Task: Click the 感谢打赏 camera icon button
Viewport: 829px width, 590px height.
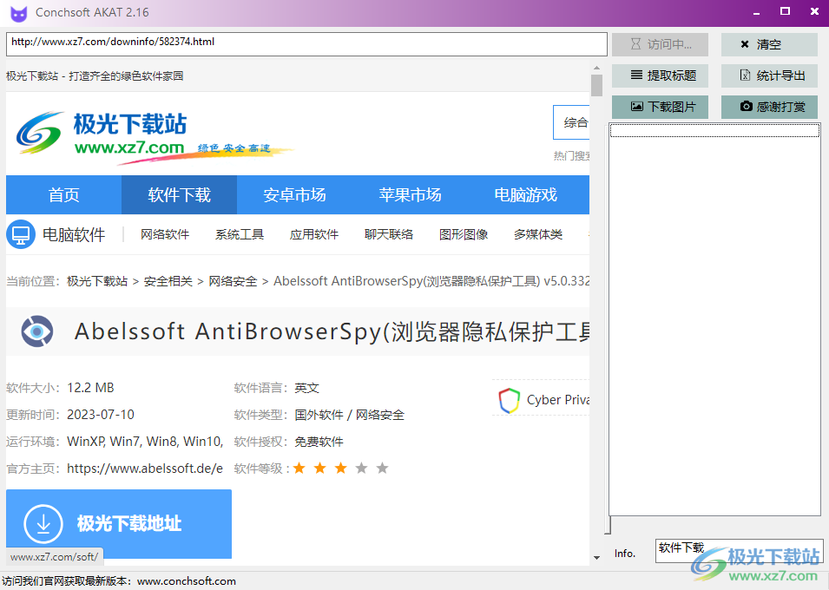Action: pyautogui.click(x=747, y=107)
